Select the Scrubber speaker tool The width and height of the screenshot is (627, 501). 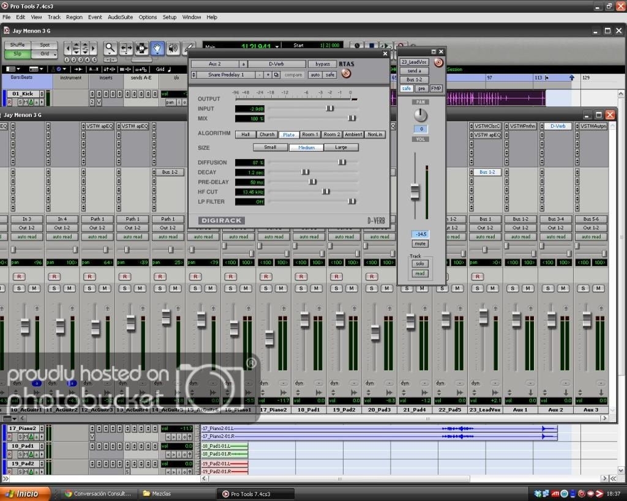[173, 48]
